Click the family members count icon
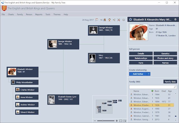Viewport: 179px width, 123px height. (104, 20)
